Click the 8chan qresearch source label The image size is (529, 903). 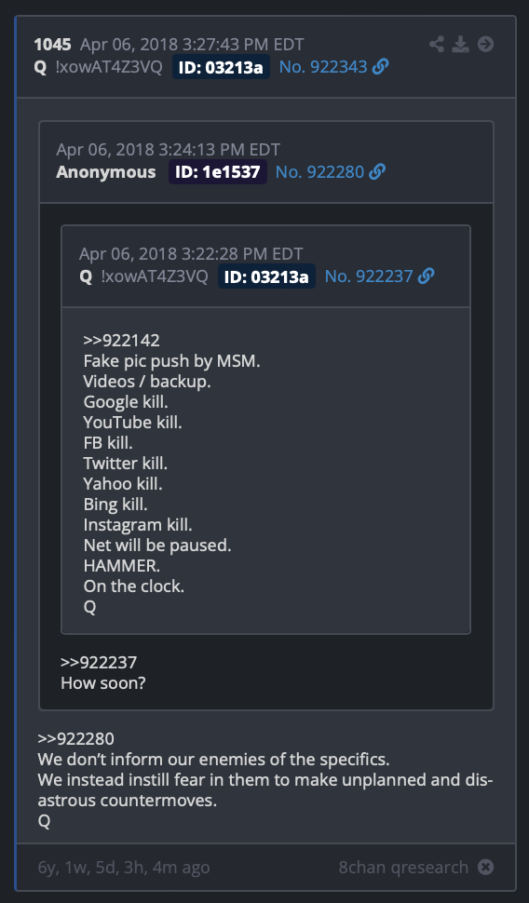[403, 868]
